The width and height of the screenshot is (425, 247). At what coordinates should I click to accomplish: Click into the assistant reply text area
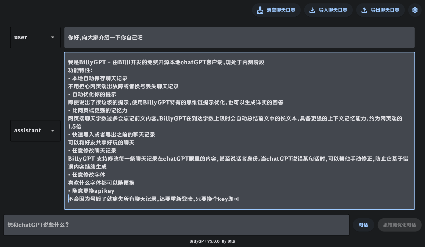239,131
